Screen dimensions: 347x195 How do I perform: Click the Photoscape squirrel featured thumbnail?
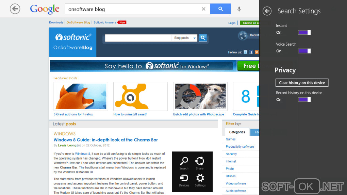[200, 96]
